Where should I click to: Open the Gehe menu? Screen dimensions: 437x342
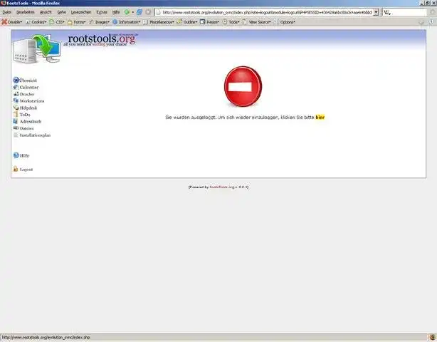tap(62, 12)
